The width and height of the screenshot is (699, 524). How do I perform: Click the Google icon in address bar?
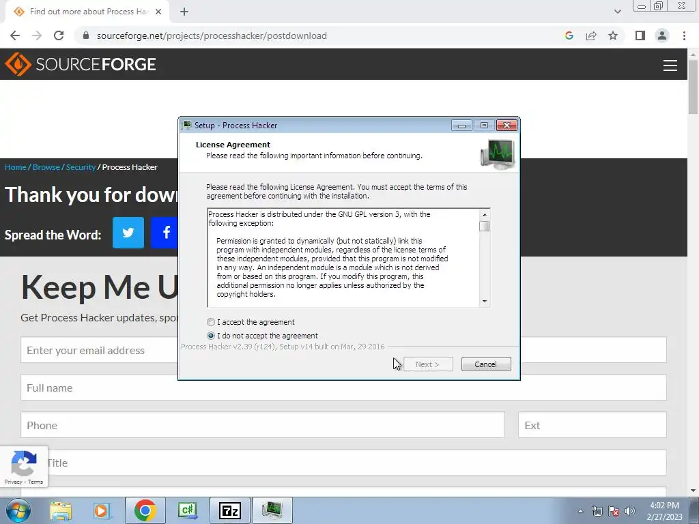tap(569, 35)
